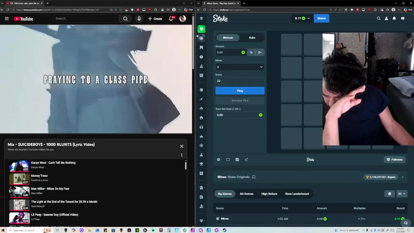Open the sparkle new releases icon in sidebar
Image resolution: width=414 pixels, height=233 pixels.
(x=201, y=99)
